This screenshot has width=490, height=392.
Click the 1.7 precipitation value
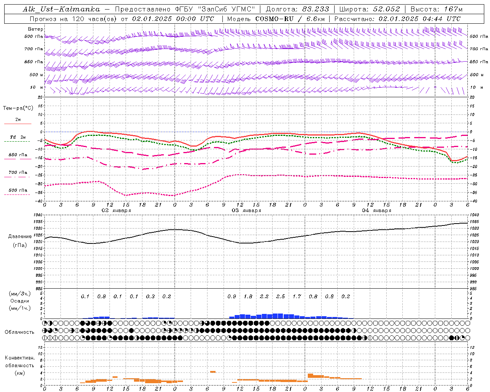coord(297,296)
